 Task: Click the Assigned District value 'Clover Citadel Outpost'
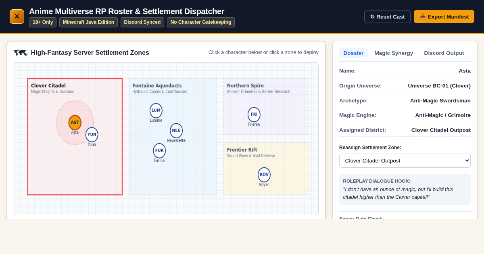441,130
